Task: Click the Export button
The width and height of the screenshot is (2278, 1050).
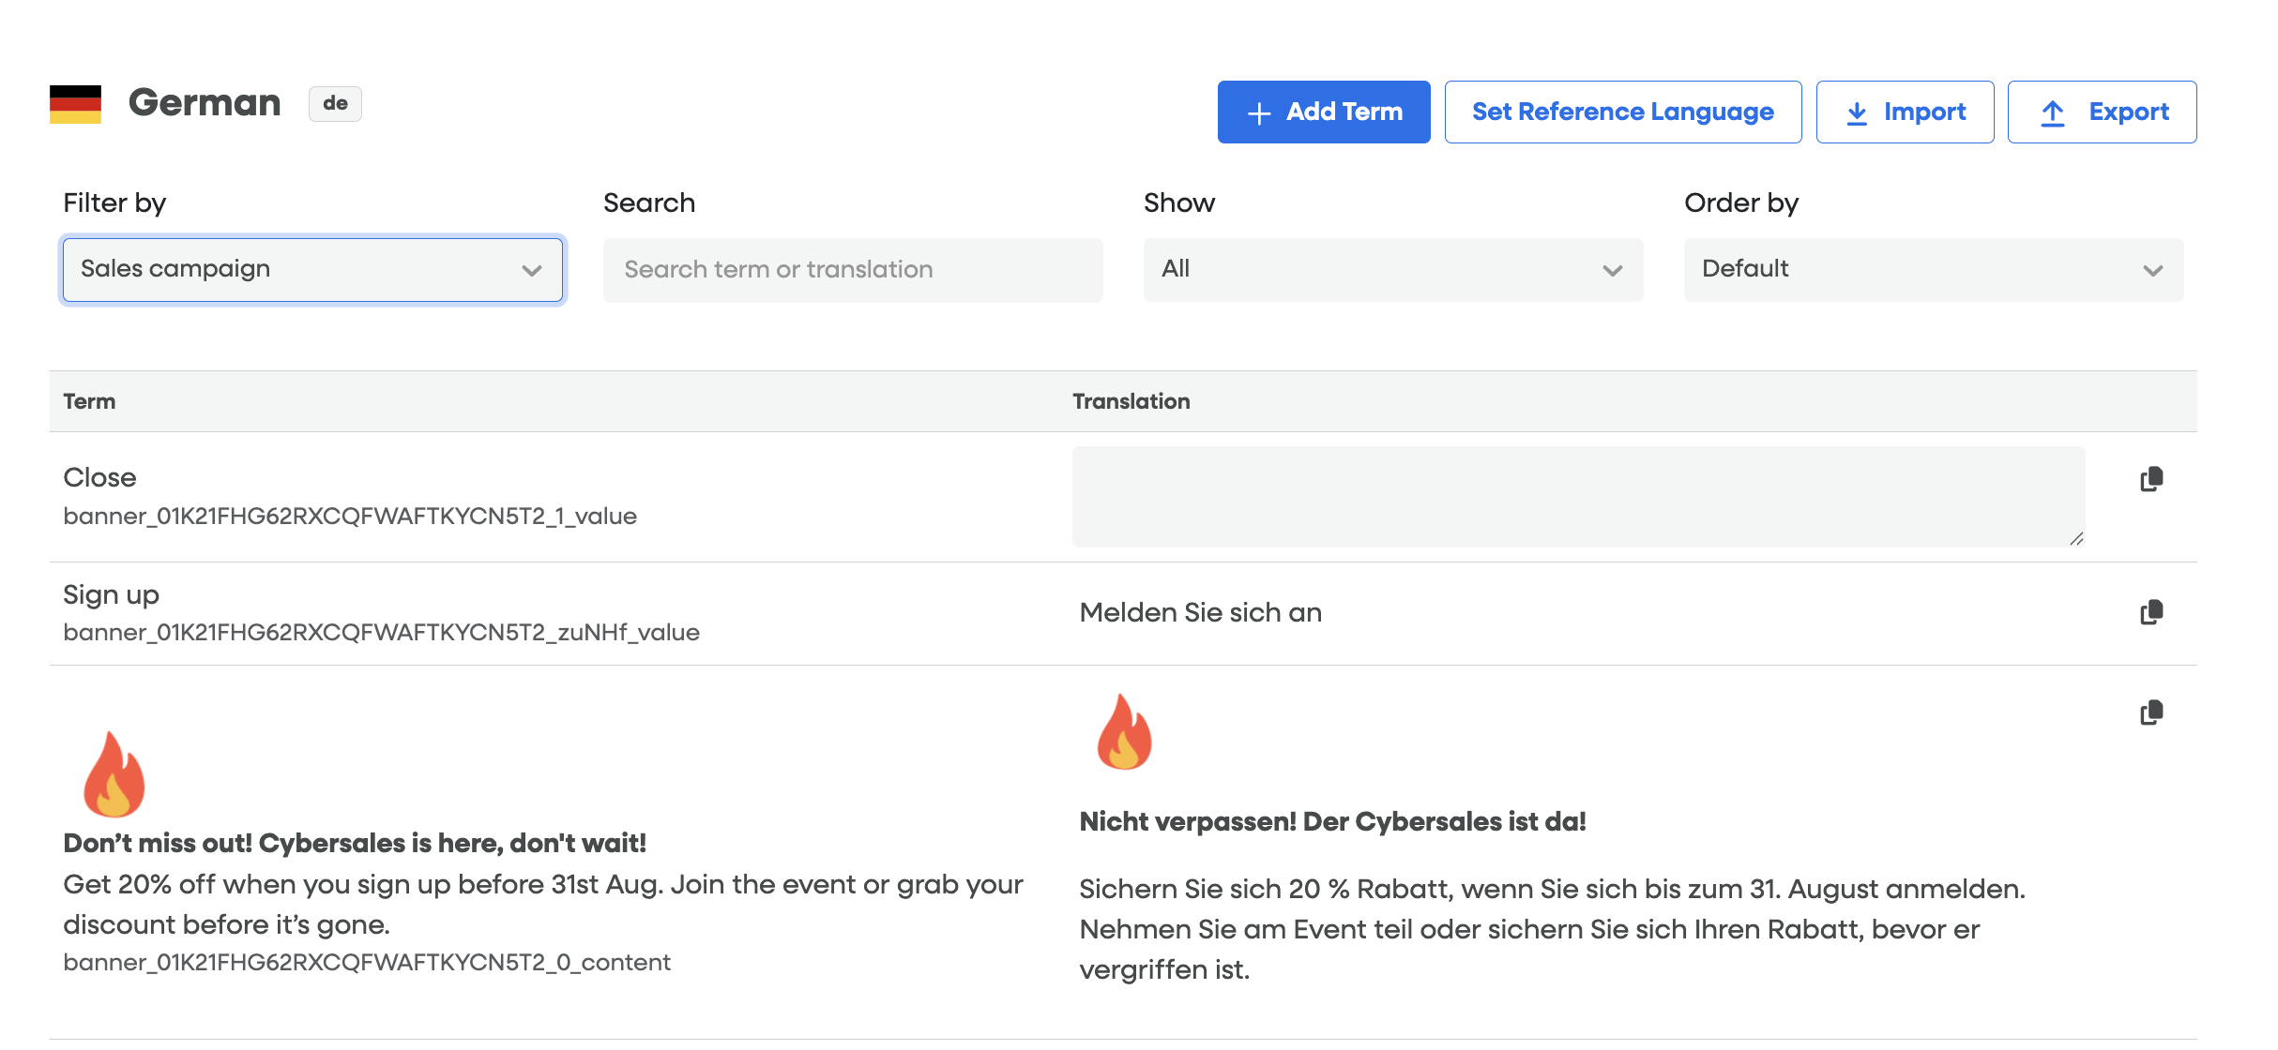Action: click(2102, 112)
